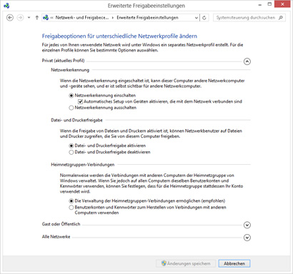Click the network icon in address bar
293x274 pixels.
(x=46, y=18)
